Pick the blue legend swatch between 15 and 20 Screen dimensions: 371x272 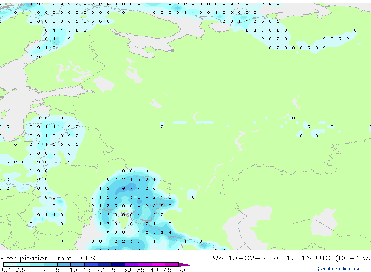91,265
